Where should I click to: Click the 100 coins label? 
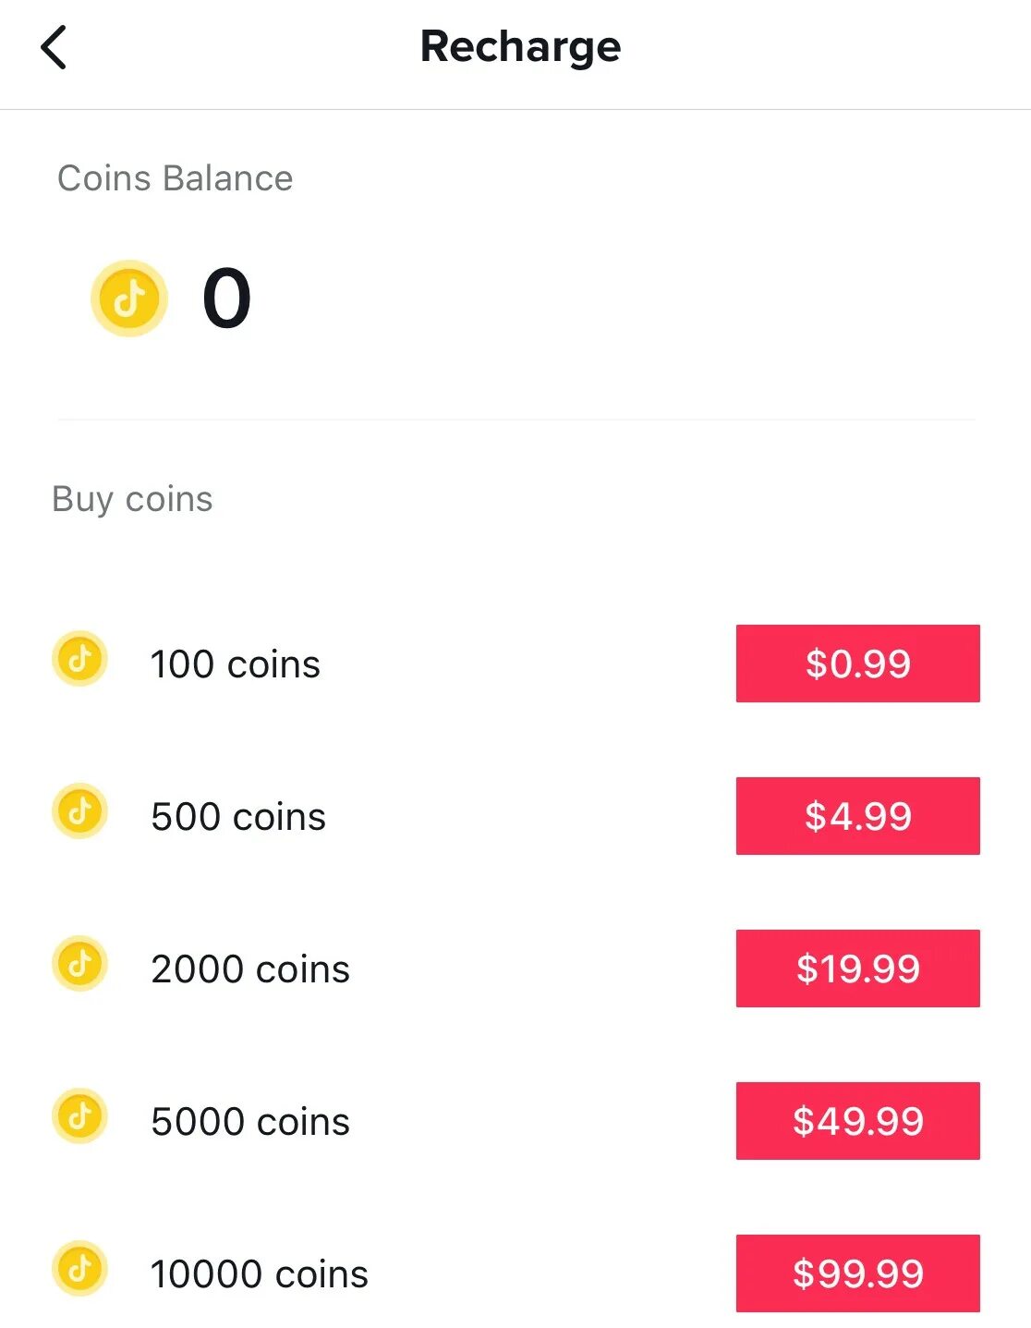(x=235, y=664)
